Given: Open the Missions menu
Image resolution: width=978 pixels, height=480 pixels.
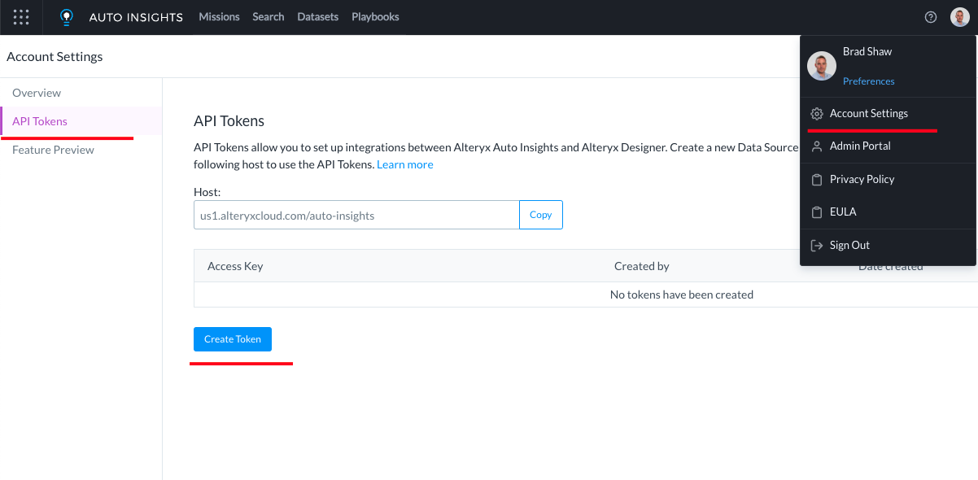Looking at the screenshot, I should [219, 17].
